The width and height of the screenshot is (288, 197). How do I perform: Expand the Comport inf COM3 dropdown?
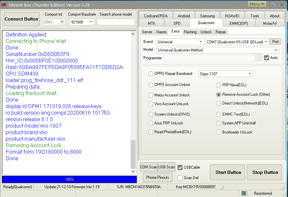(62, 22)
